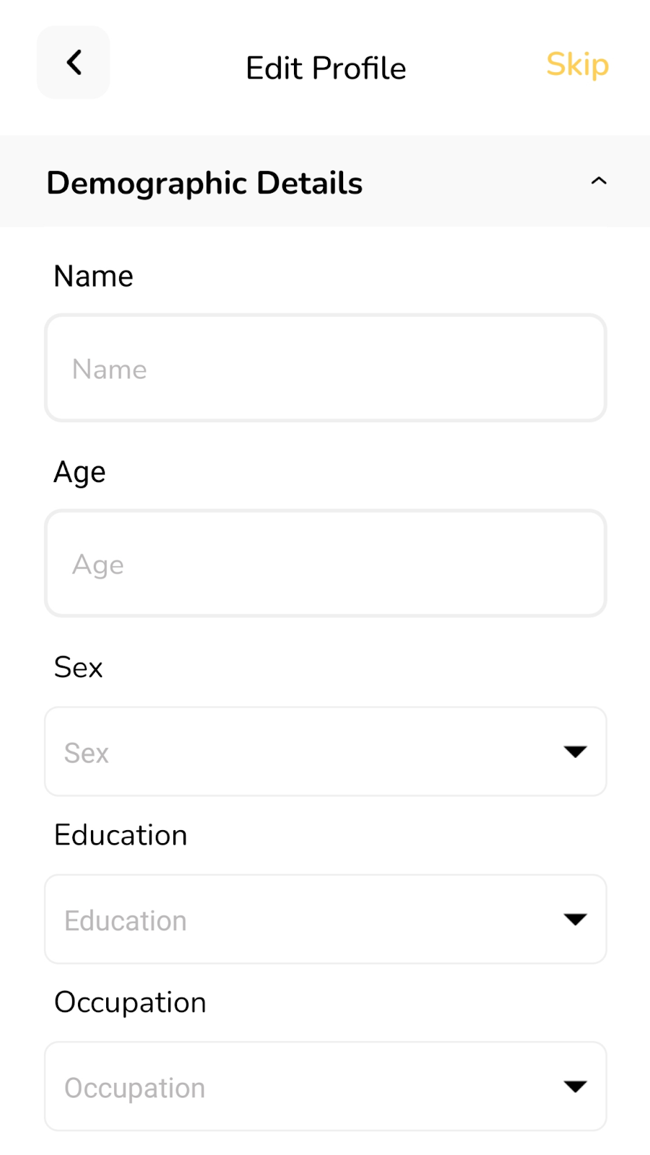Click the Occupation dropdown arrow icon
Image resolution: width=650 pixels, height=1155 pixels.
click(575, 1086)
